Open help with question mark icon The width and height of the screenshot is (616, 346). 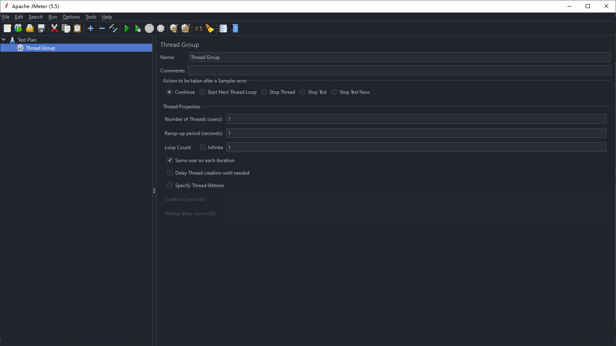pos(235,28)
